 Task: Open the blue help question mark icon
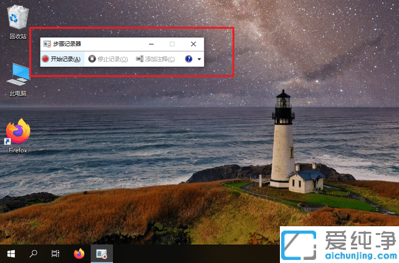[189, 59]
